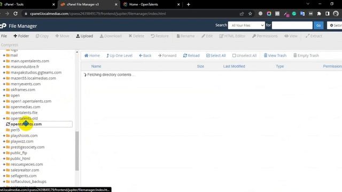Expand the opentalents-old folder

click(4, 118)
